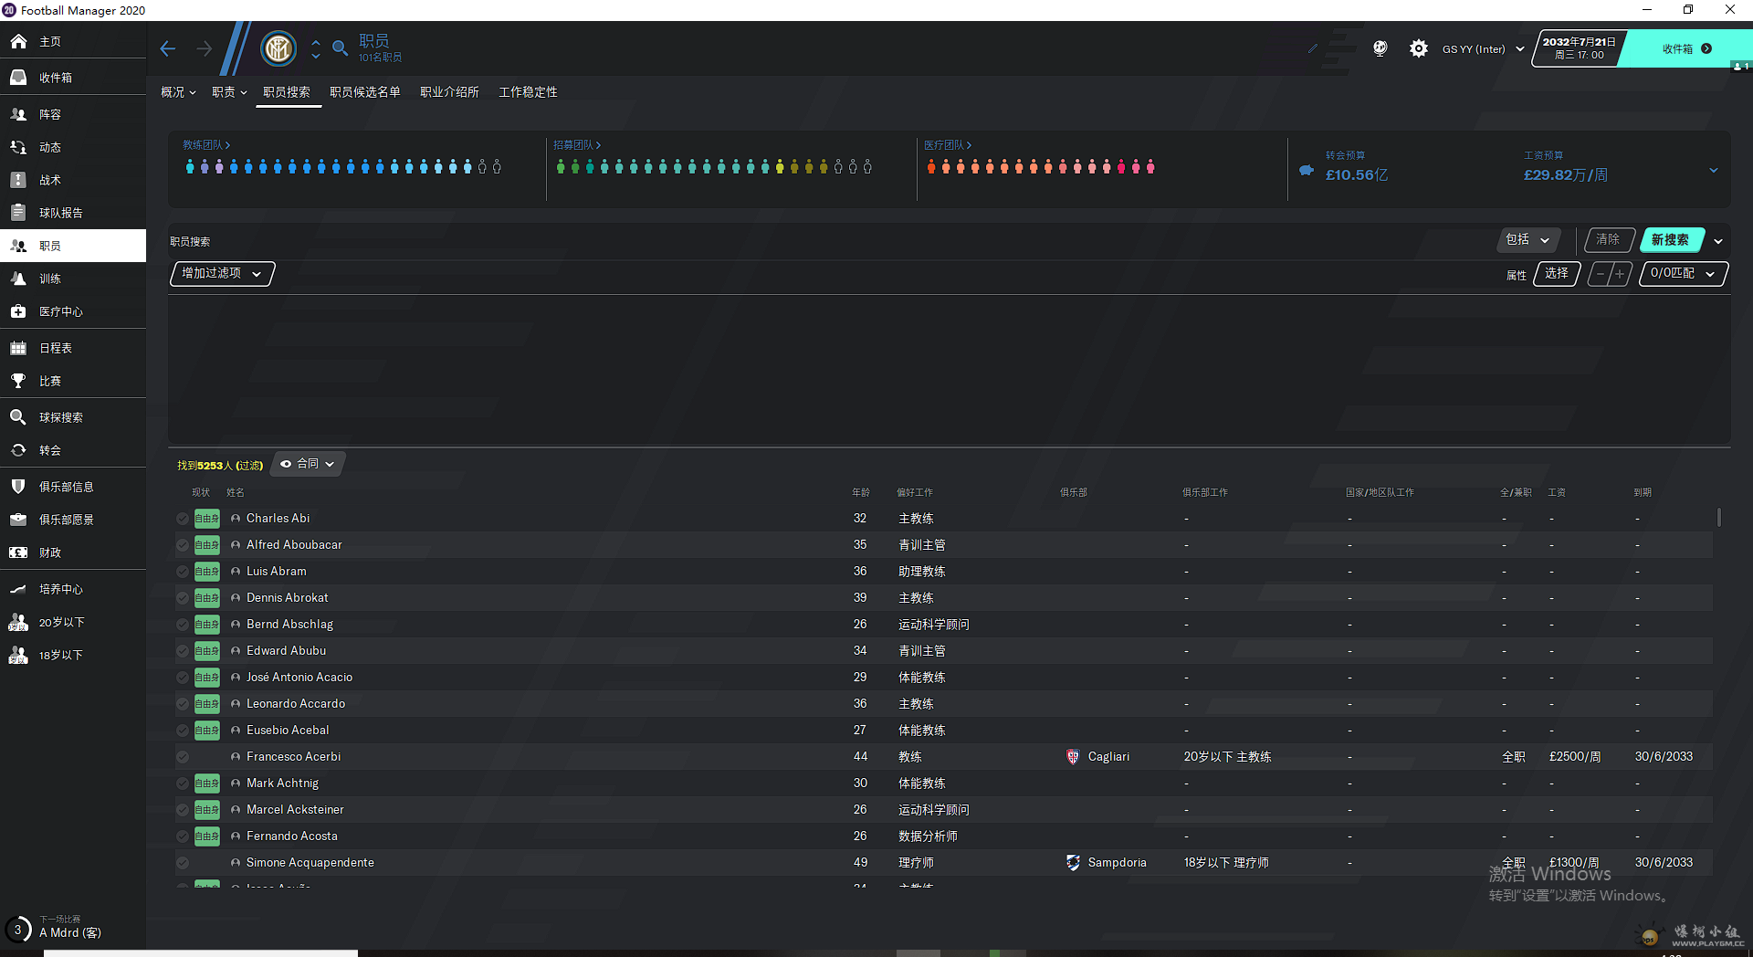Open the 增加过滤项 add filter dropdown
This screenshot has height=957, width=1753.
click(x=222, y=273)
